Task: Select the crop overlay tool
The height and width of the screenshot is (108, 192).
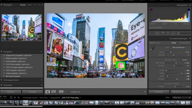Action: [152, 33]
